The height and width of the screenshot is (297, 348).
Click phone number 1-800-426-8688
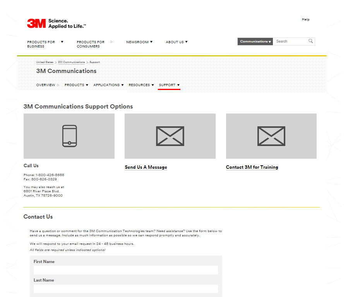click(50, 175)
